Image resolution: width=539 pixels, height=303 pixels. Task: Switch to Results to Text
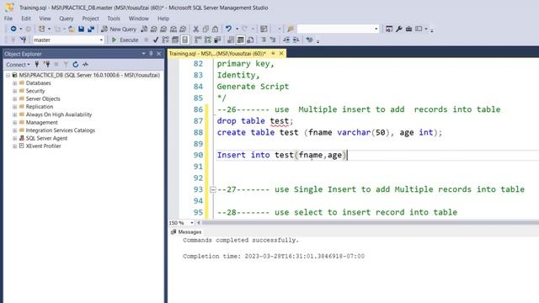(x=231, y=40)
